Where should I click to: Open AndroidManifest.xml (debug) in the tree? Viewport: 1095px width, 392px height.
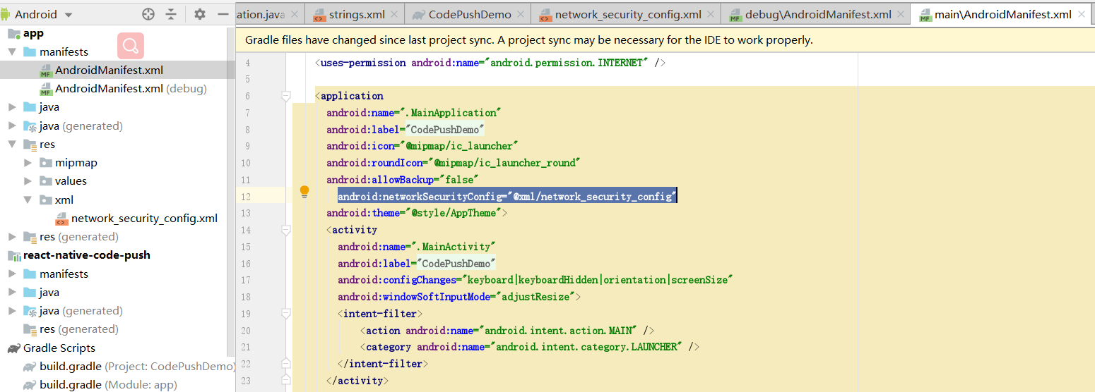point(131,89)
